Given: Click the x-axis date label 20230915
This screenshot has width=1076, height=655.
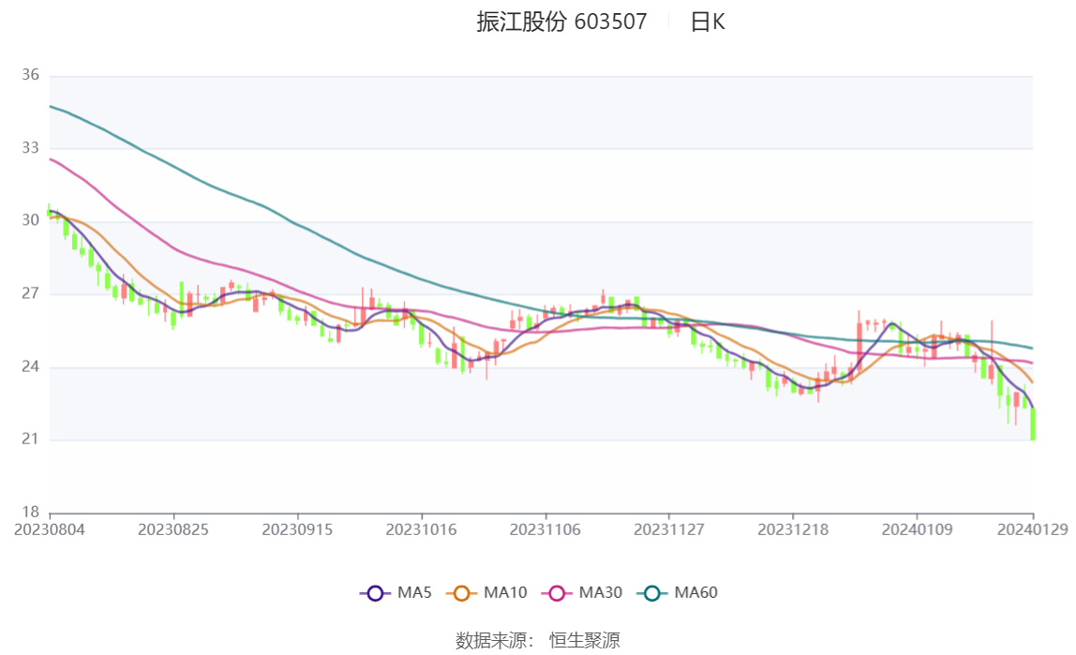Looking at the screenshot, I should click(x=297, y=529).
